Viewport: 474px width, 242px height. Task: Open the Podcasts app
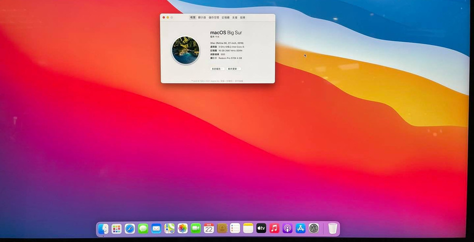pyautogui.click(x=287, y=228)
